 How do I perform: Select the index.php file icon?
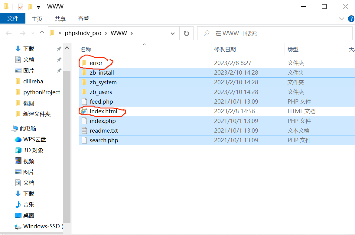84,121
